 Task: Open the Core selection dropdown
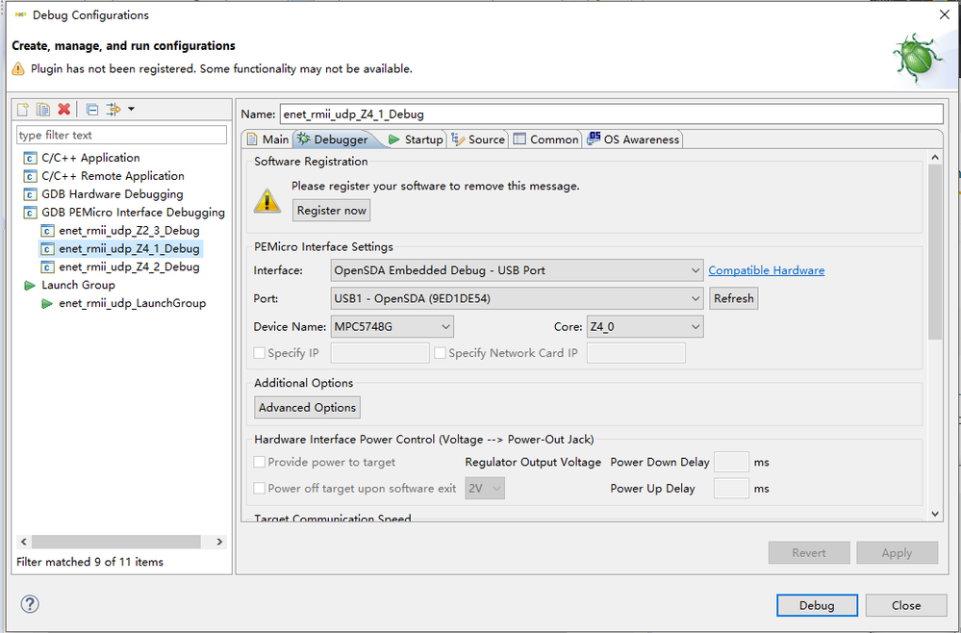[x=645, y=327]
